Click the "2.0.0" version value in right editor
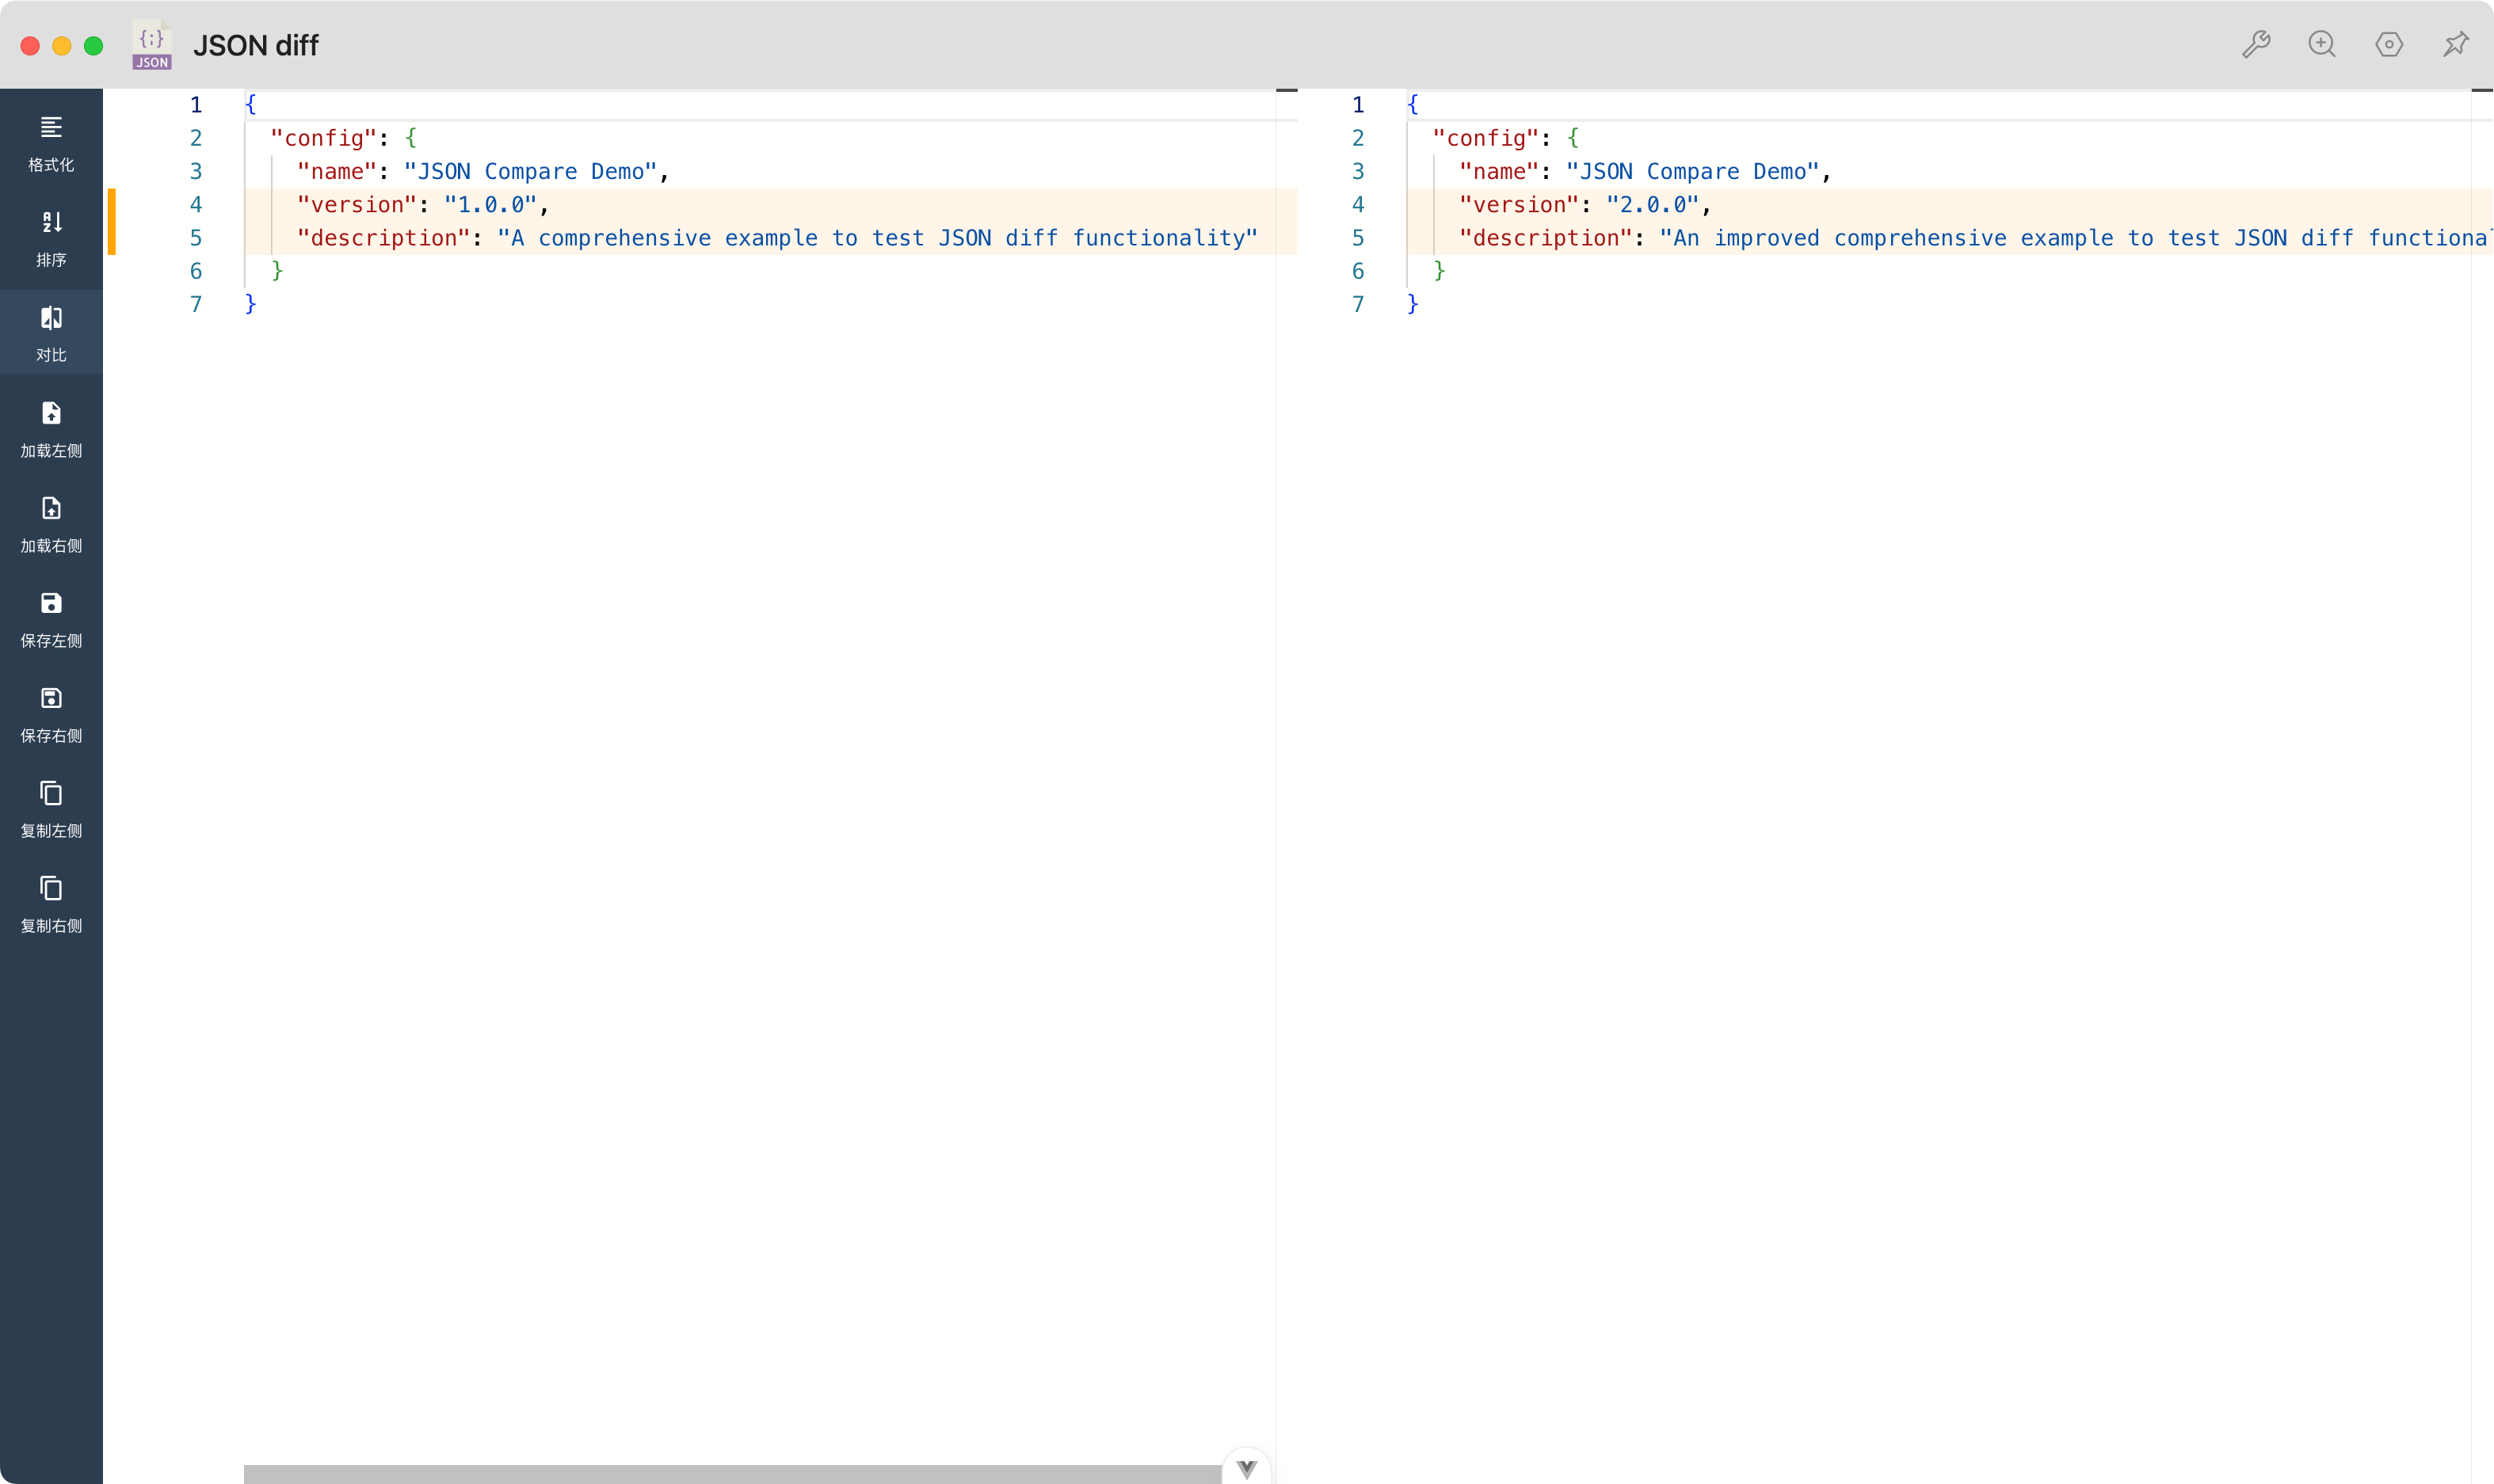2494x1484 pixels. [1653, 205]
